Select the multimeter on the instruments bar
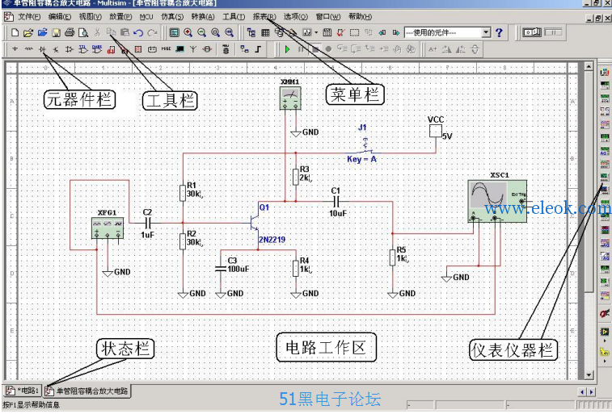 click(x=605, y=72)
